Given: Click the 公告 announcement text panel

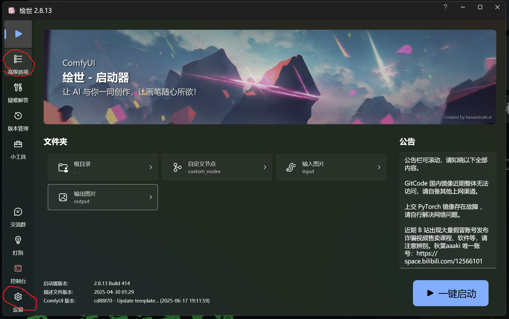Looking at the screenshot, I should pyautogui.click(x=448, y=210).
